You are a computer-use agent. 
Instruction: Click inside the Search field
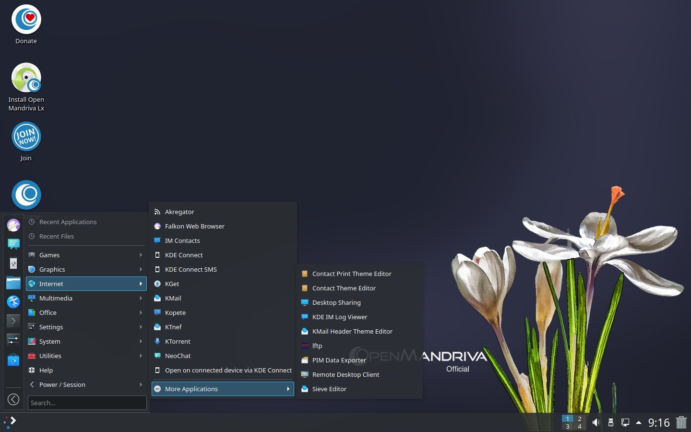[87, 403]
